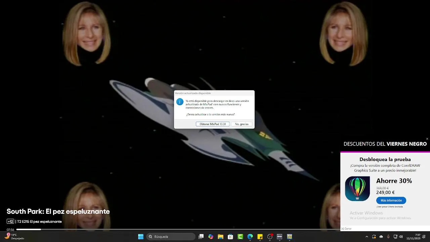Switch to MixPad taskbar icon

[279, 237]
